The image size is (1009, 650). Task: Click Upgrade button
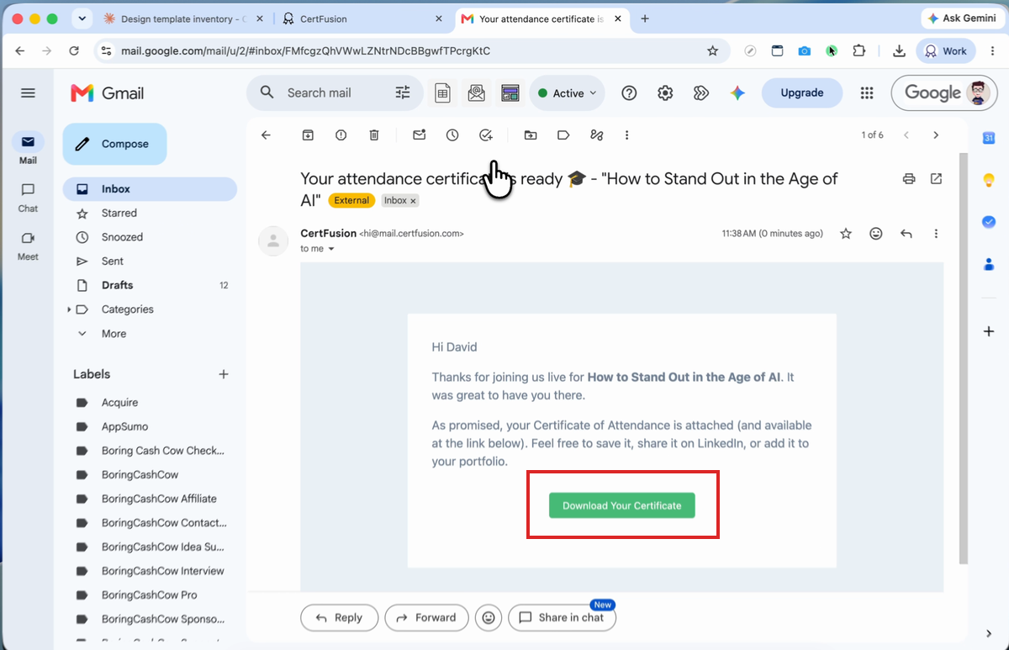click(x=802, y=93)
